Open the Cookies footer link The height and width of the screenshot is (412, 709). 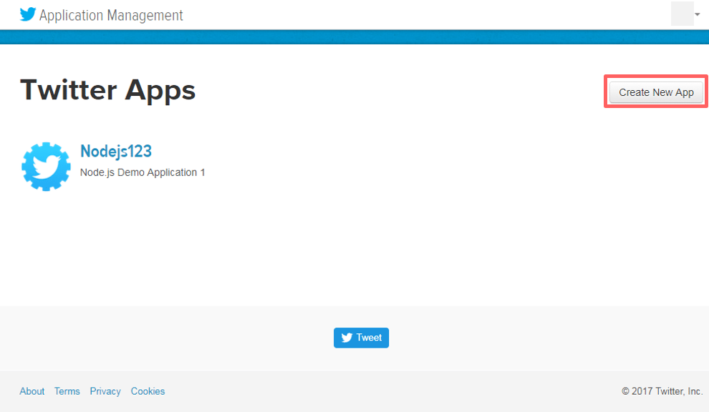point(148,391)
